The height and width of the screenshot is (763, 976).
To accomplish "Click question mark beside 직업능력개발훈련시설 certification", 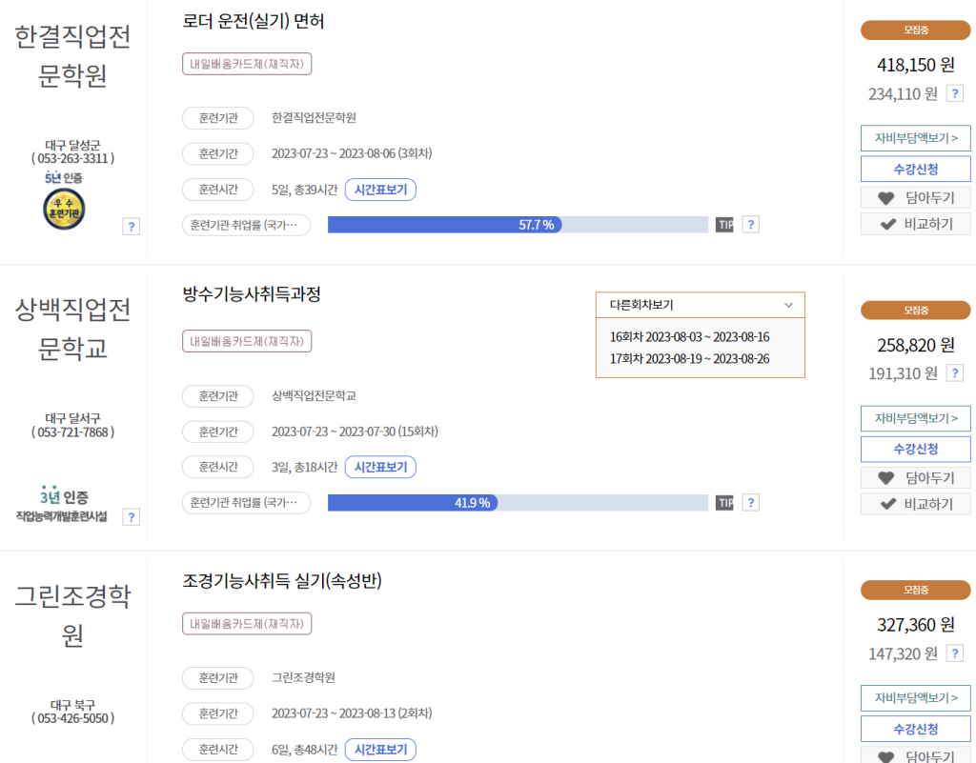I will (131, 516).
